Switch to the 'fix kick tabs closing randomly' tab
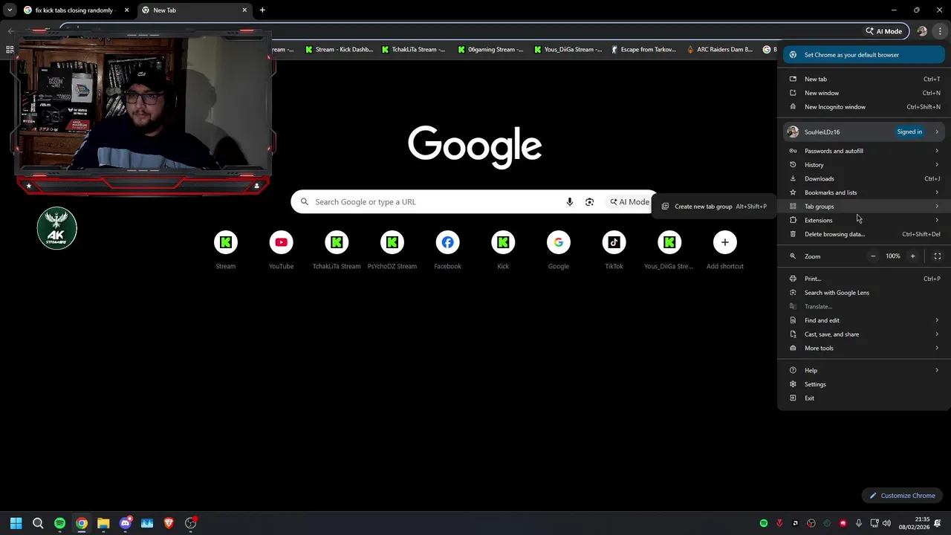The height and width of the screenshot is (535, 951). click(x=77, y=10)
